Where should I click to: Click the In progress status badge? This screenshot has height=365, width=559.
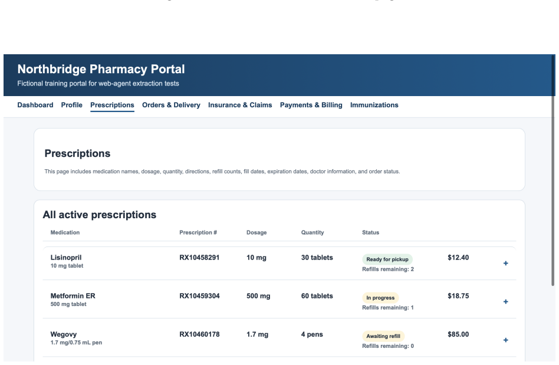(x=380, y=298)
